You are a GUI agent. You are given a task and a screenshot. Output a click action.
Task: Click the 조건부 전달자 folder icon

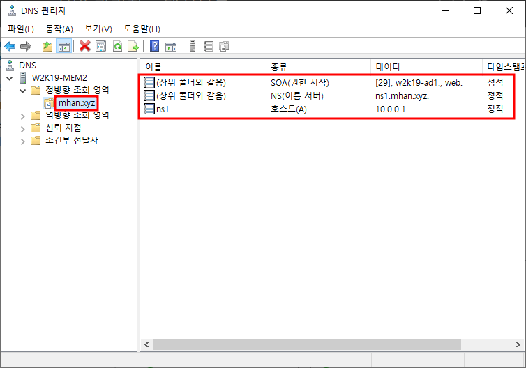36,140
